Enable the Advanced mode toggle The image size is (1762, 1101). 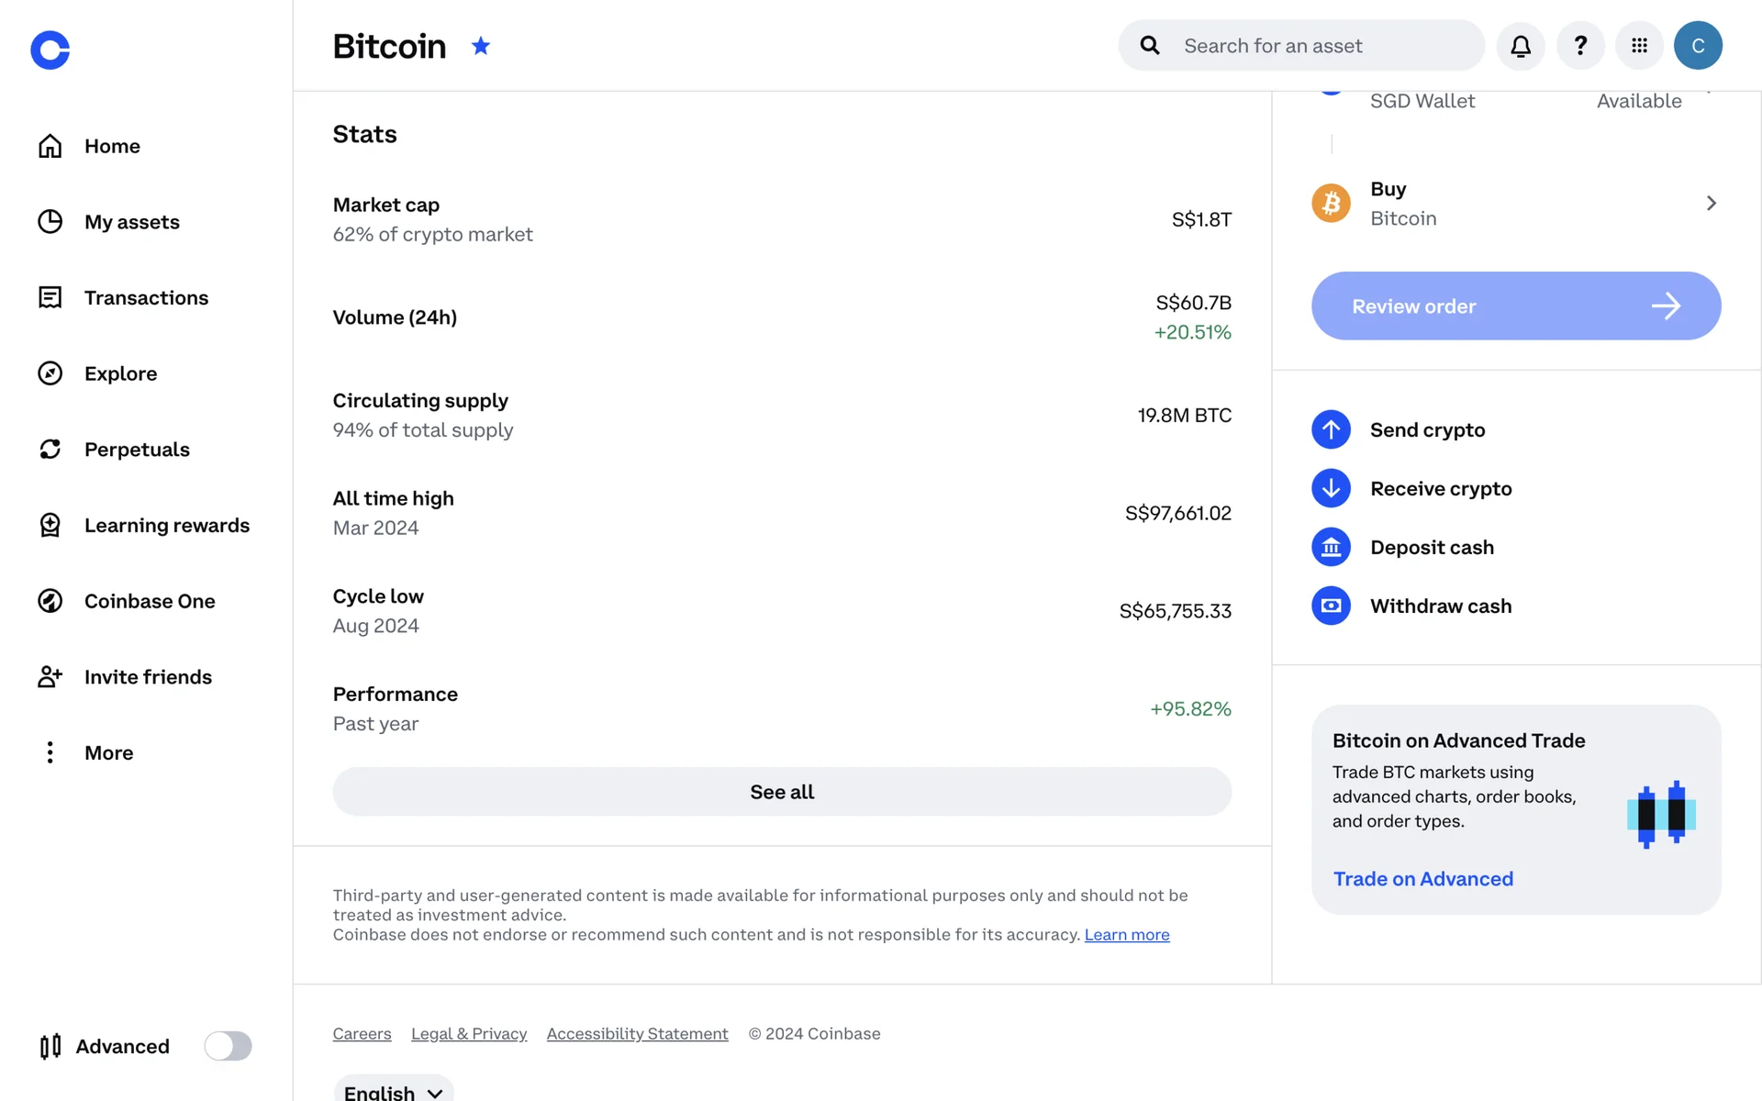[228, 1046]
